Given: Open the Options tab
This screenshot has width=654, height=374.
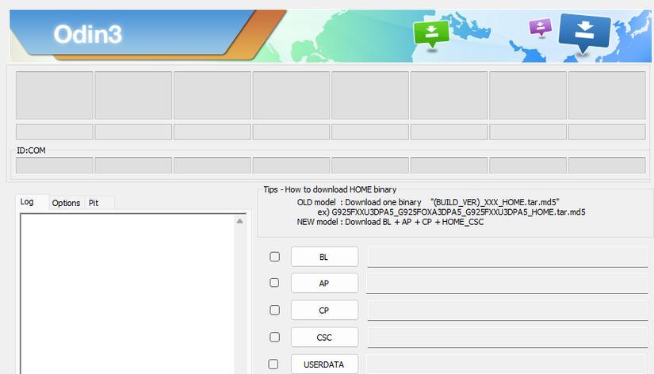Looking at the screenshot, I should 66,203.
